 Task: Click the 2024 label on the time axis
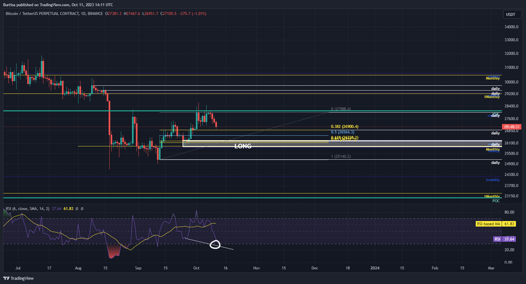375,268
